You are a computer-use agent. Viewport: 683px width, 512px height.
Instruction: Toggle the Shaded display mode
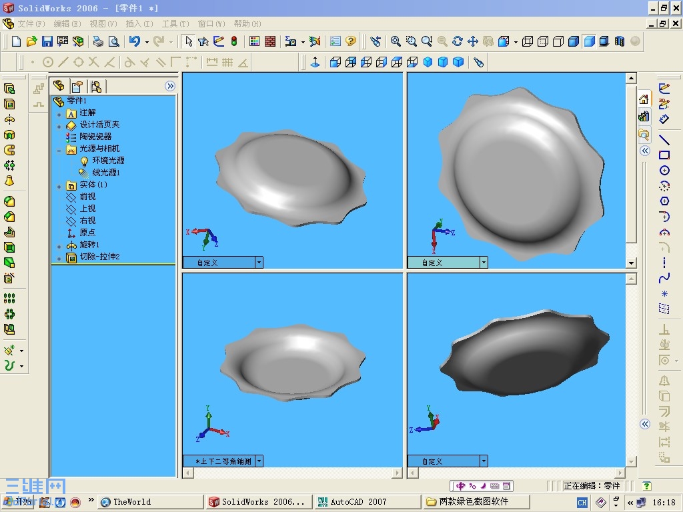click(589, 41)
